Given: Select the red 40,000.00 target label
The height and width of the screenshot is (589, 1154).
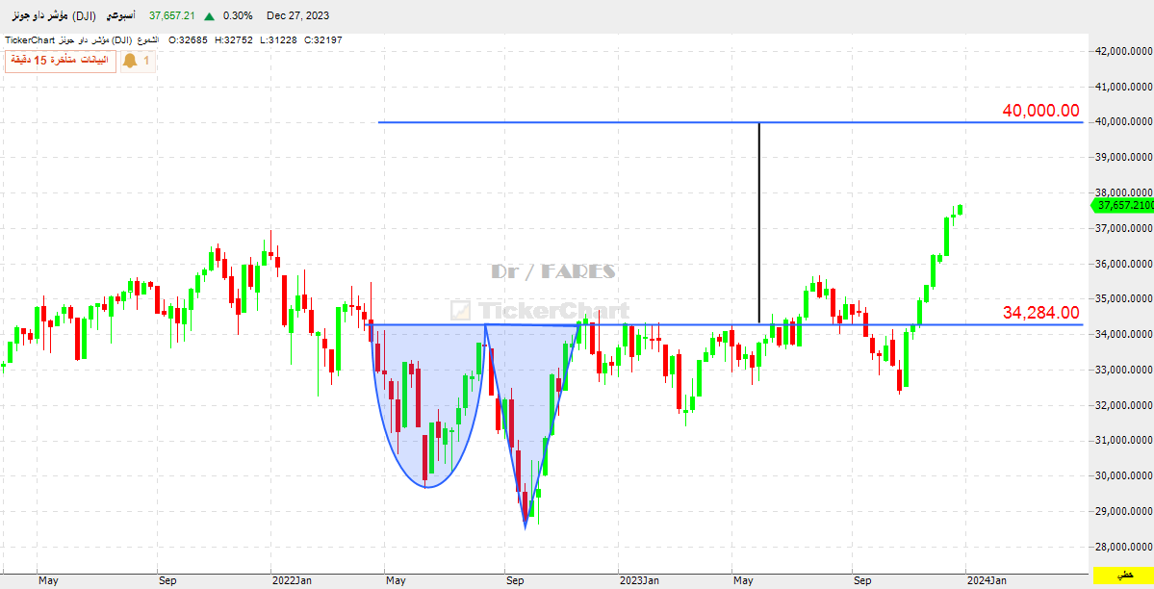Looking at the screenshot, I should [x=1040, y=112].
